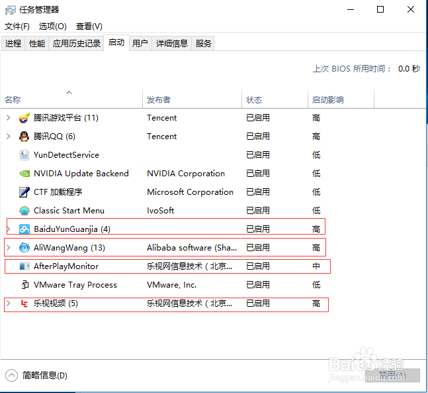
Task: Expand the 乐视视频 (5) group
Action: pyautogui.click(x=9, y=303)
